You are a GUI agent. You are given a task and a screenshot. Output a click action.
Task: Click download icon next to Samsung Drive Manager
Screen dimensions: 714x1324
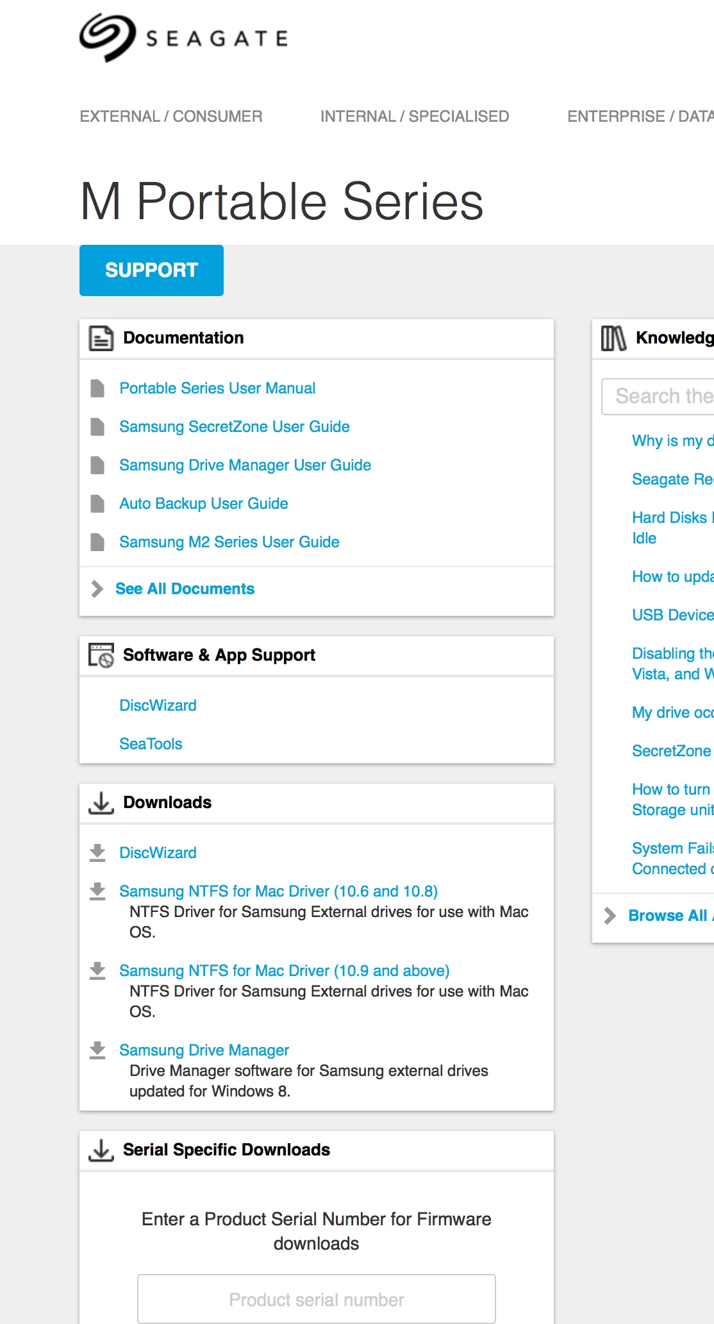97,1050
